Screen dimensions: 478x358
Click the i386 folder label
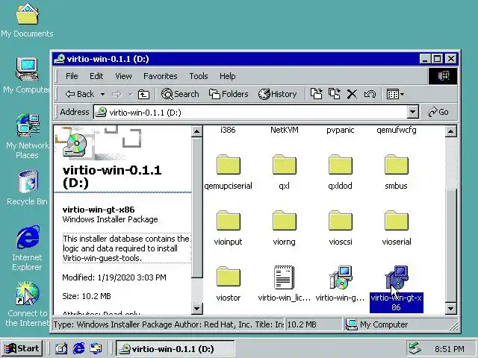tap(228, 130)
